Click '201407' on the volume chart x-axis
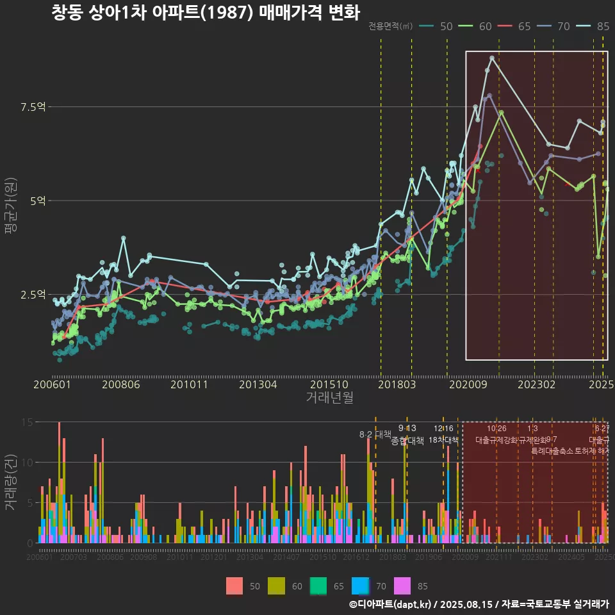 [x=286, y=557]
